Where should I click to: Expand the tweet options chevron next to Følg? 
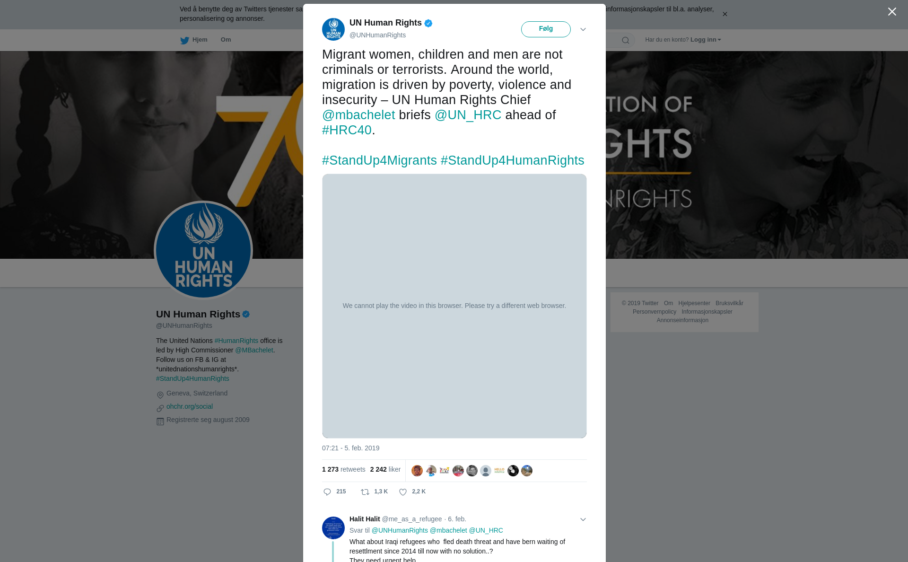click(583, 29)
